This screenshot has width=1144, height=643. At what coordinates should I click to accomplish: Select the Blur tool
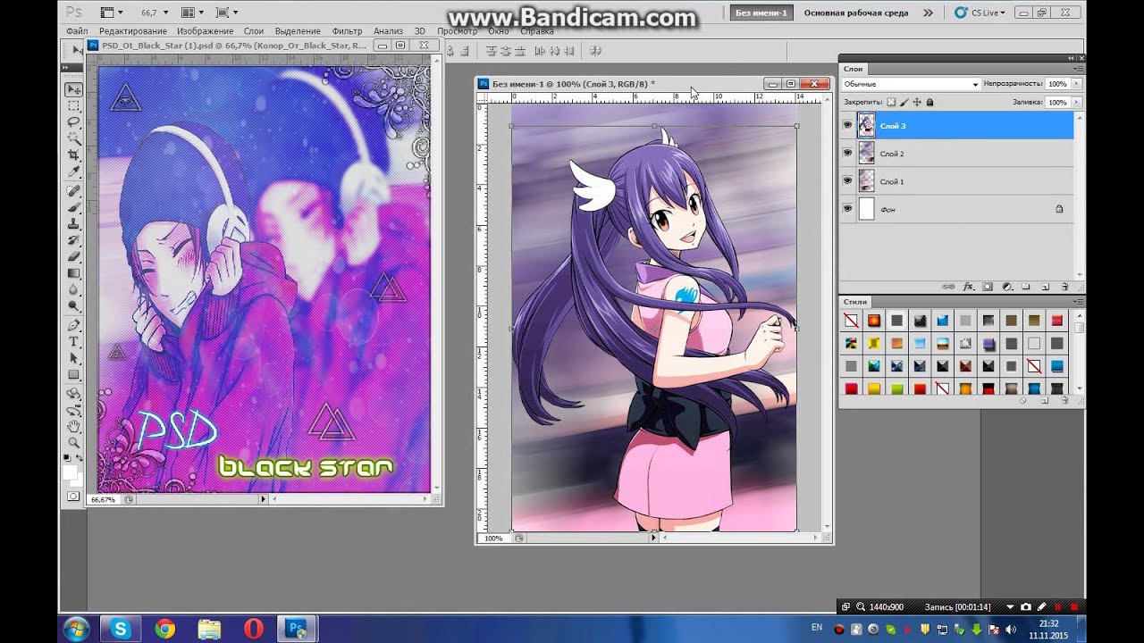73,289
